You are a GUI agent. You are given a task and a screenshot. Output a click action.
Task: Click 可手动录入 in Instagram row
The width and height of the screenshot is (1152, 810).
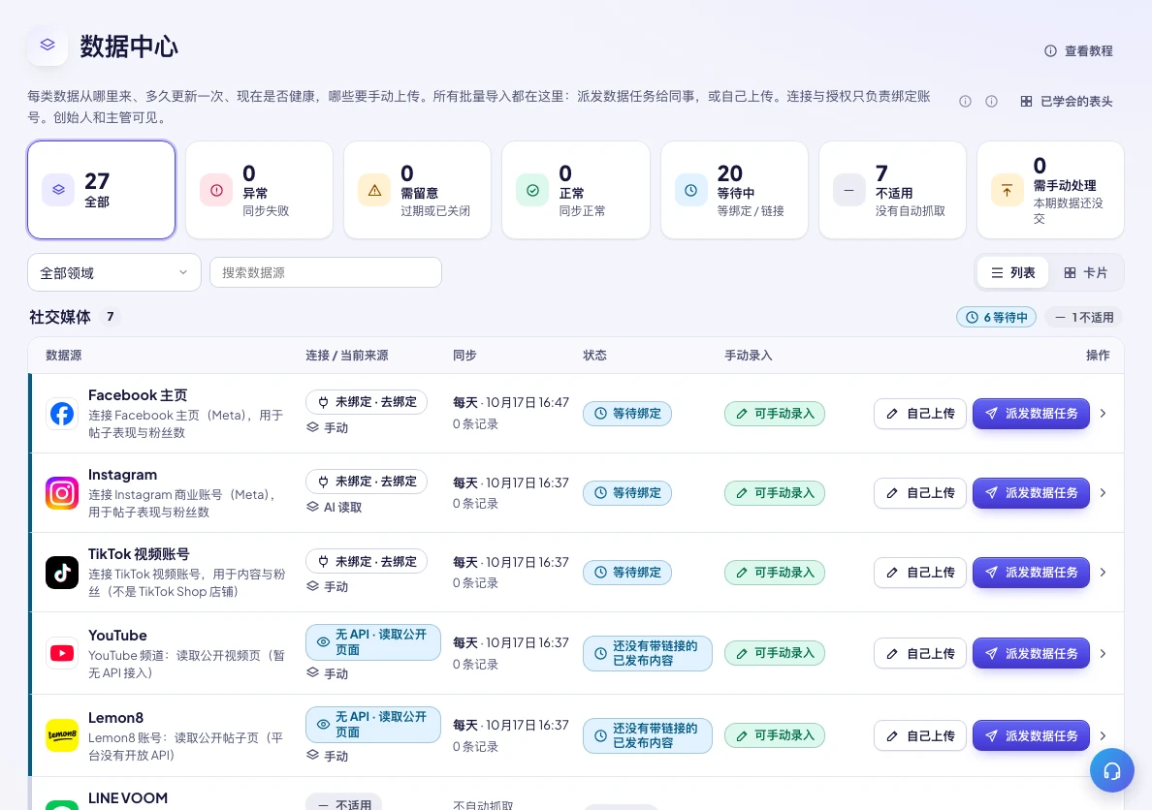pos(775,493)
